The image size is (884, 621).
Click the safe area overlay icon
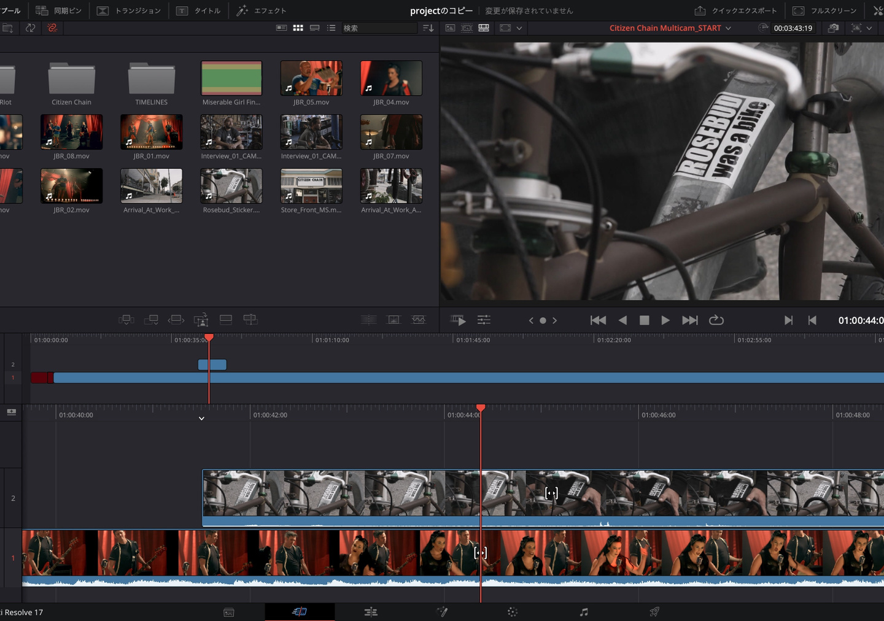856,28
